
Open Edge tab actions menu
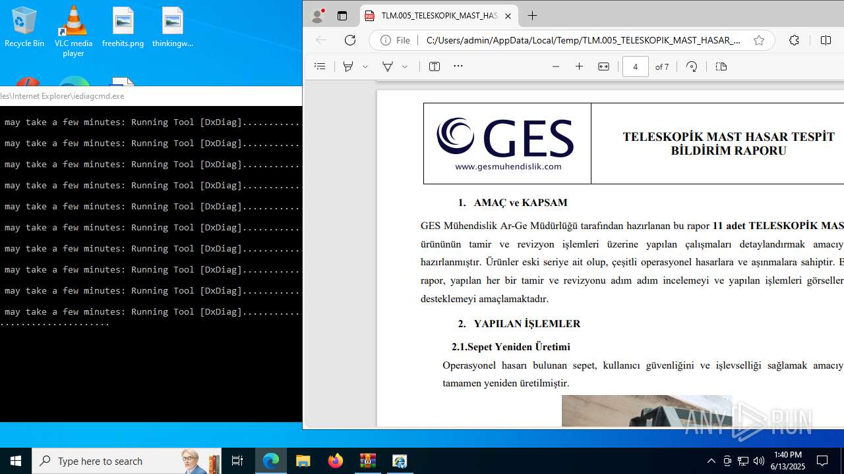(342, 16)
